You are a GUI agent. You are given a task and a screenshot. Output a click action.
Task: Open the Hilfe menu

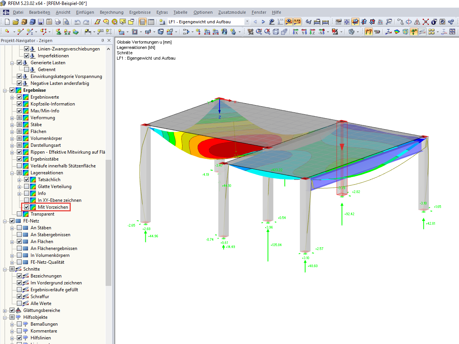[x=276, y=12]
